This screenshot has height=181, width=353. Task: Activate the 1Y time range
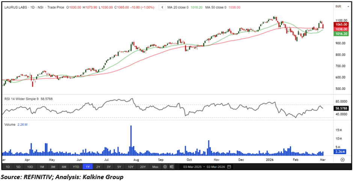point(87,166)
